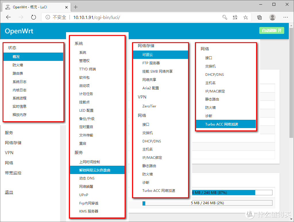Click the back navigation arrow
Screen dimensions: 294x222
(8, 17)
